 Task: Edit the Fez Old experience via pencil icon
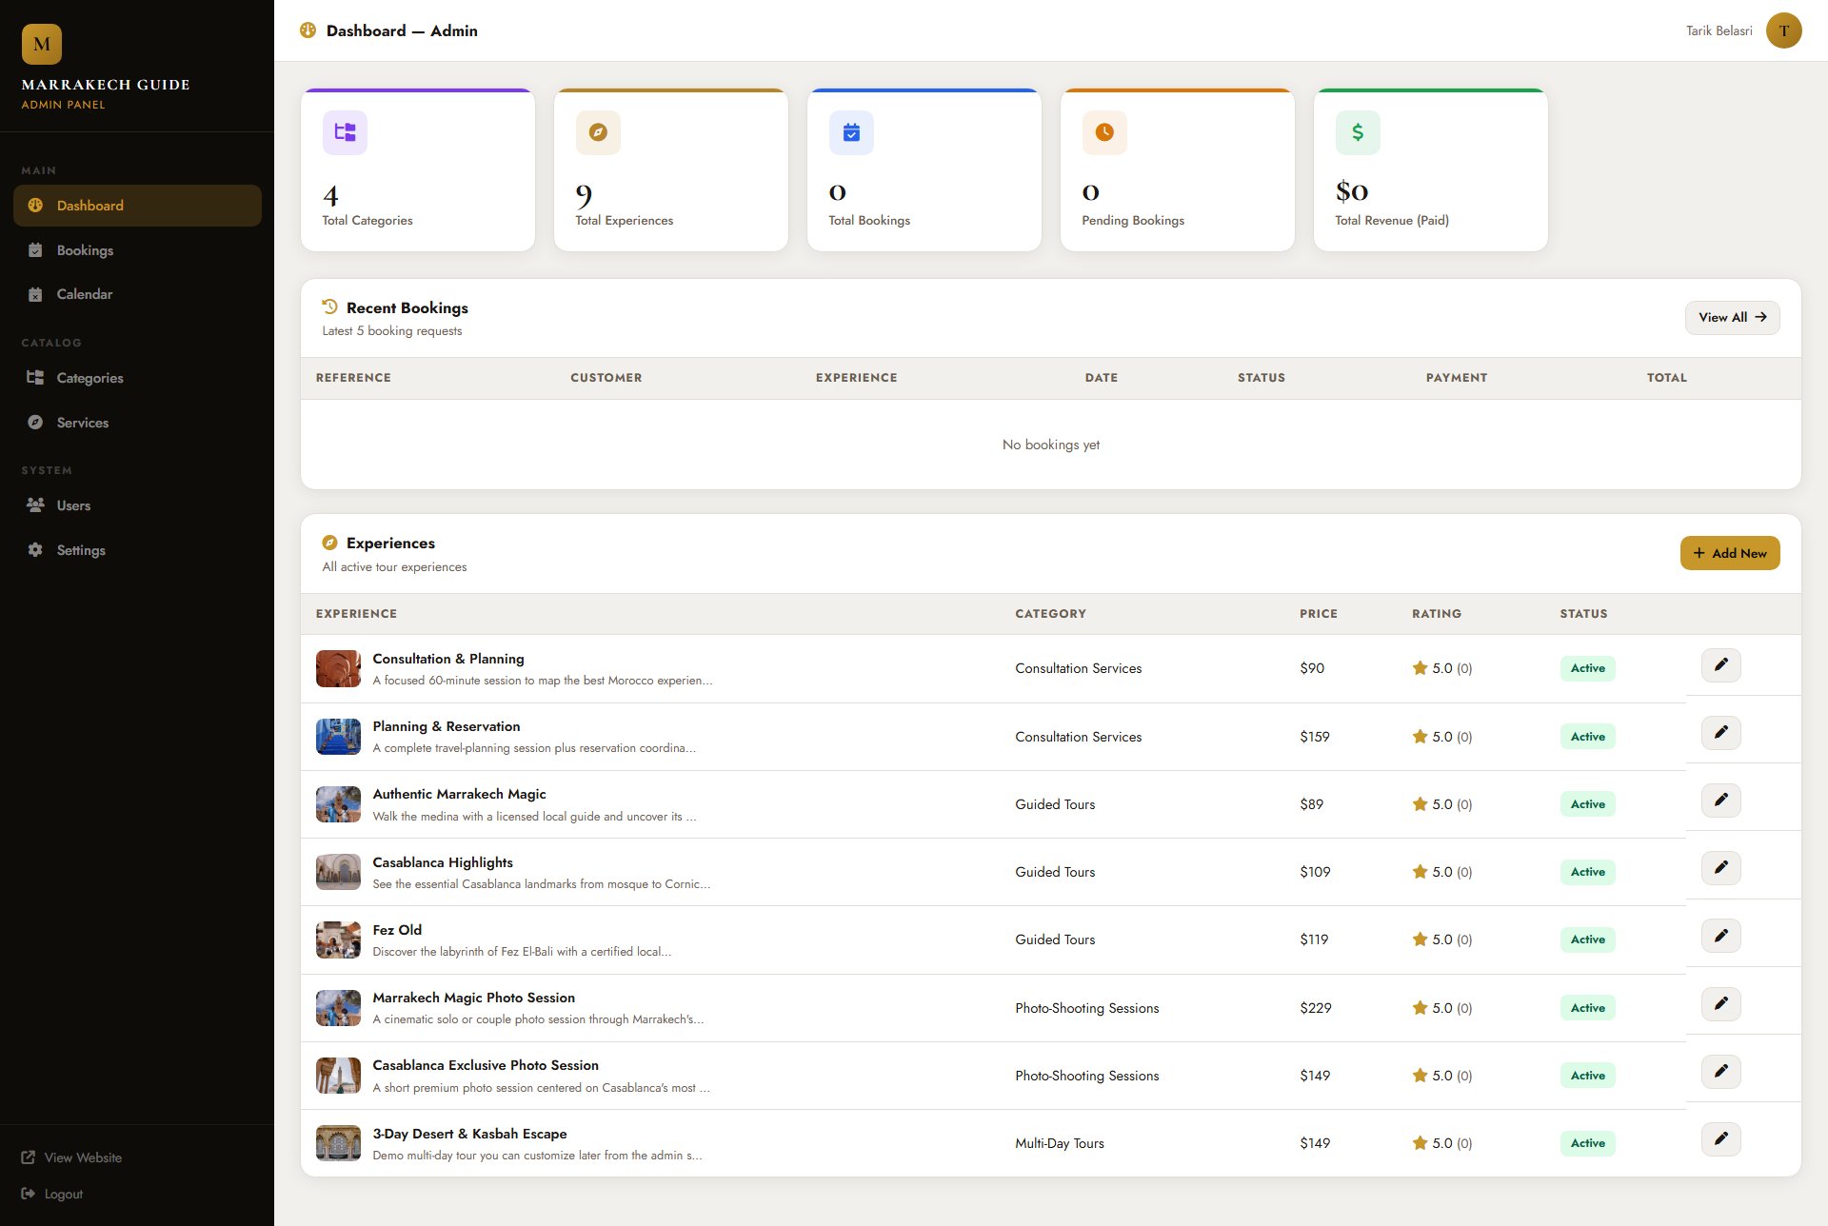1720,937
